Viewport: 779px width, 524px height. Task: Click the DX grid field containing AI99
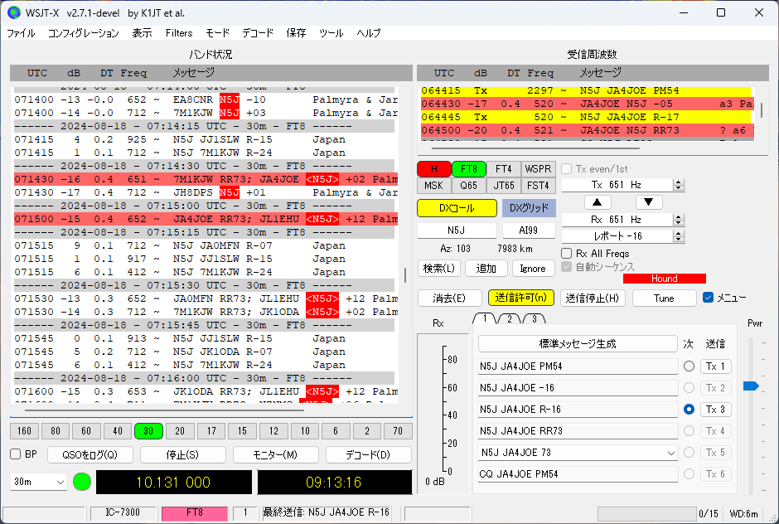click(529, 230)
